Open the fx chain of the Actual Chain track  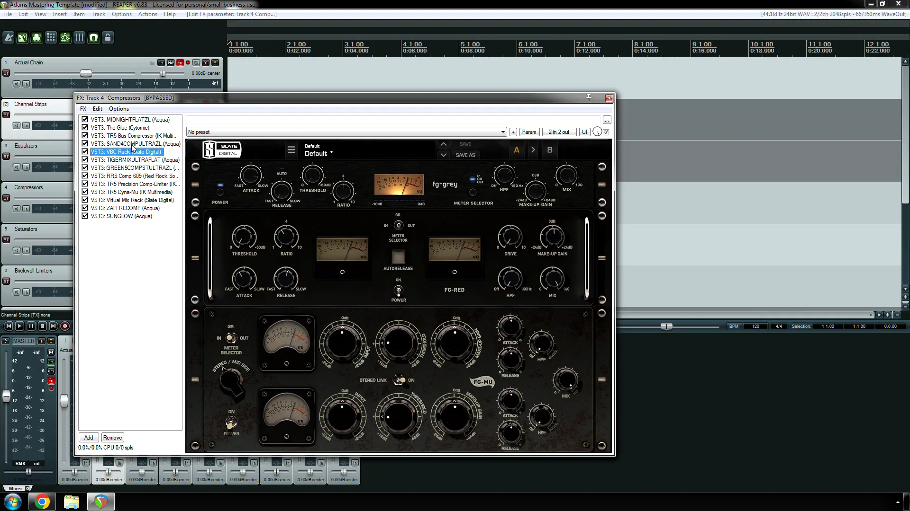180,62
